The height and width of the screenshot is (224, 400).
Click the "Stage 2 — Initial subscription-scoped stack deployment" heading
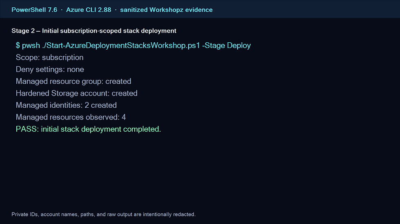click(x=94, y=31)
